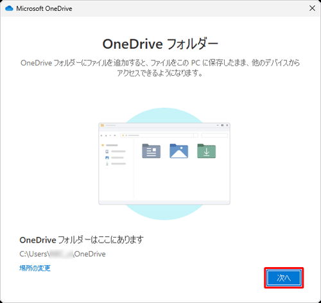321x303 pixels.
Task: Click the green downloads folder icon in illustration
Action: point(207,151)
